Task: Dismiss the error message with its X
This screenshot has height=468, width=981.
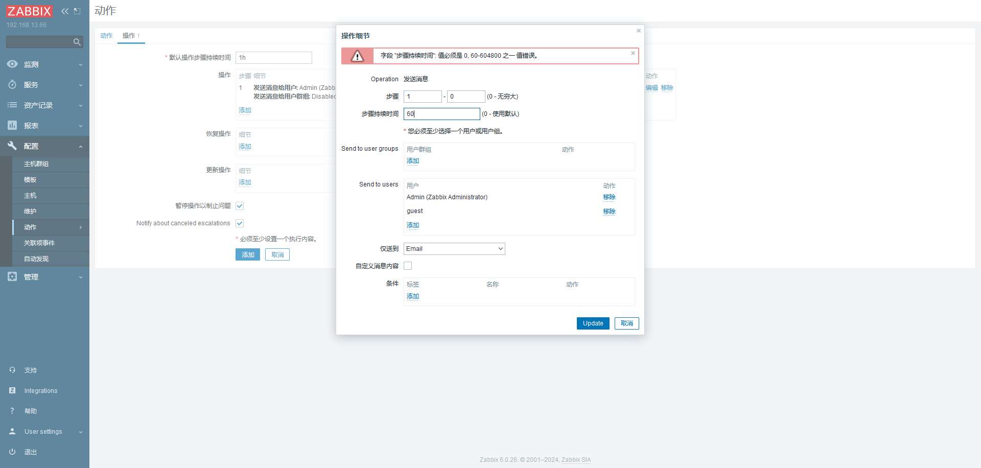Action: pyautogui.click(x=633, y=53)
